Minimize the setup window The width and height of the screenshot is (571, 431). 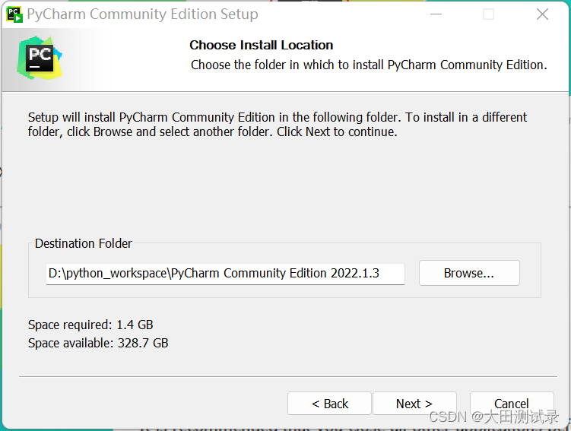pyautogui.click(x=436, y=14)
